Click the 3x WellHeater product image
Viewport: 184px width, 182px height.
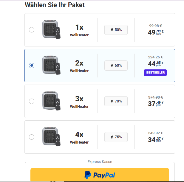(51, 101)
